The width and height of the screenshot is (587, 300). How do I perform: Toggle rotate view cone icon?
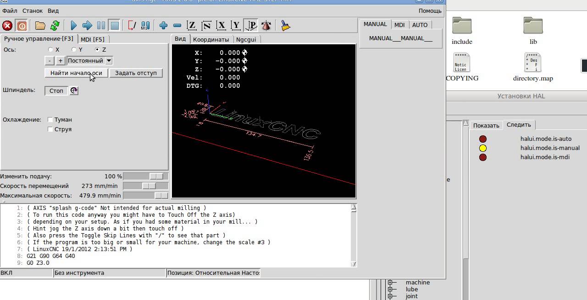(266, 26)
